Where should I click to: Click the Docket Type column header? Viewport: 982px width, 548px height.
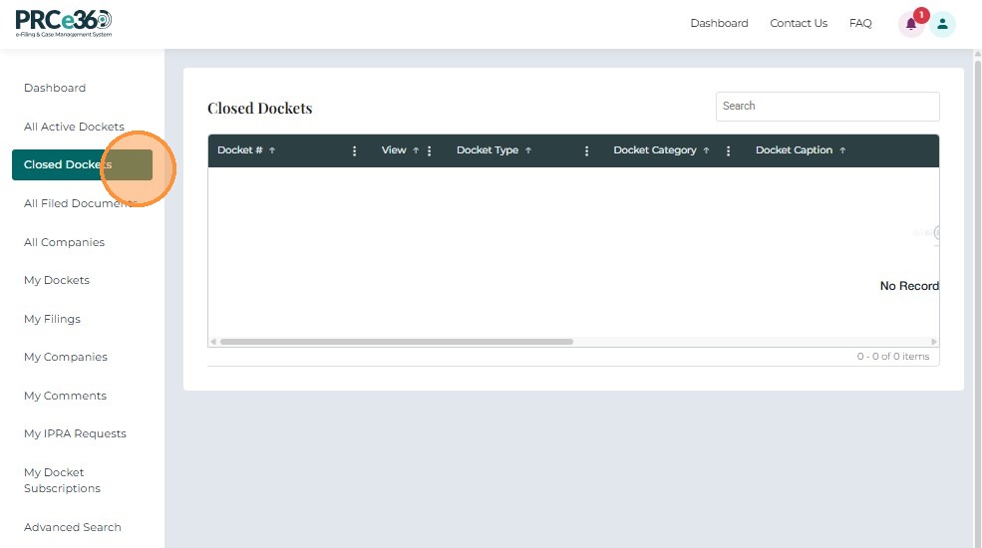[488, 150]
